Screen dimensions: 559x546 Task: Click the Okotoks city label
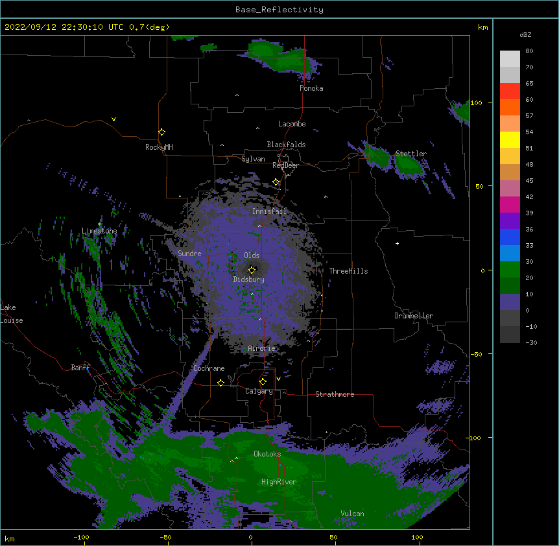click(x=267, y=454)
